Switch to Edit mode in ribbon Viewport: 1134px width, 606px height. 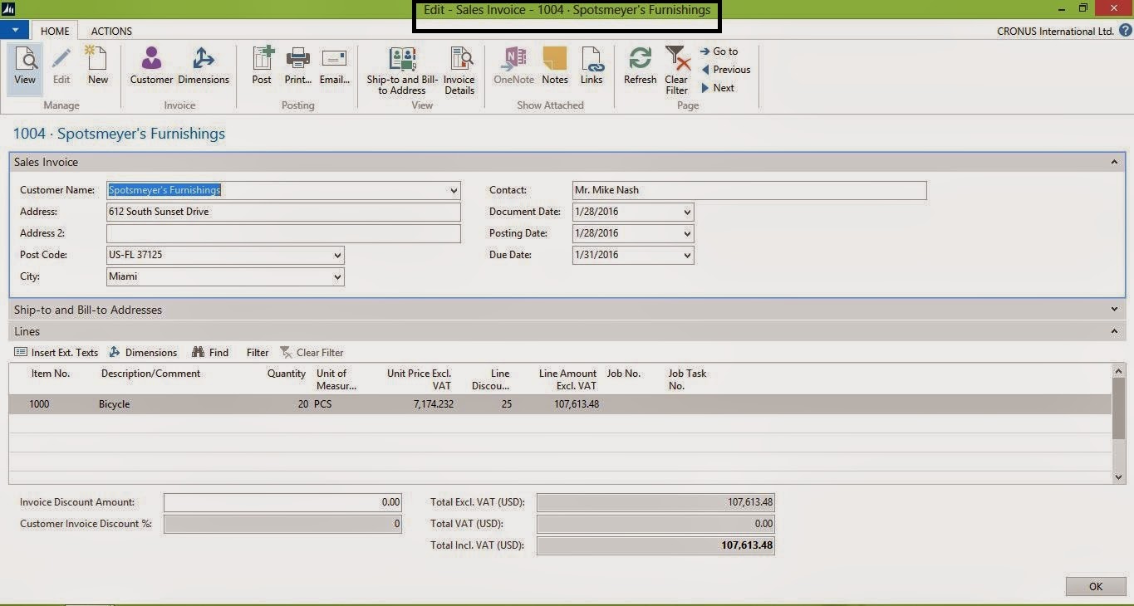pyautogui.click(x=61, y=66)
